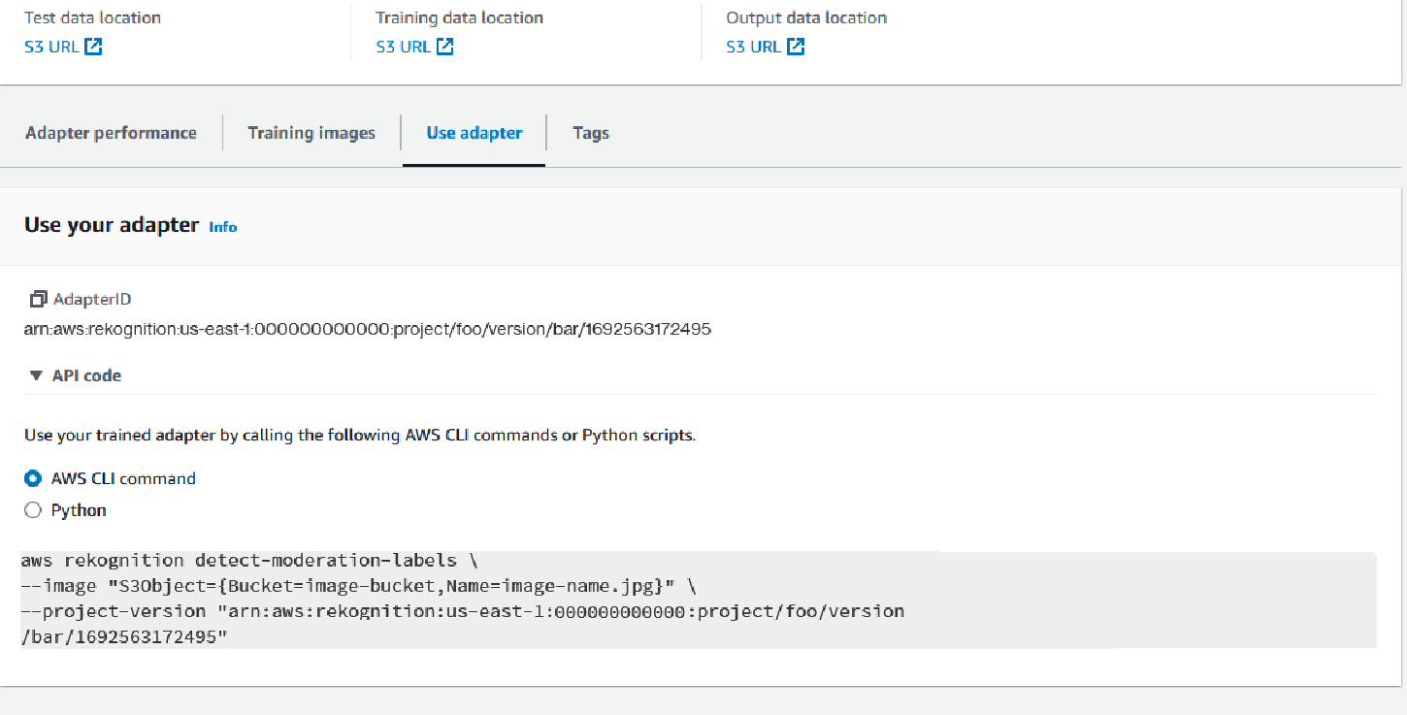1407x715 pixels.
Task: Switch the code sample to Python
Action: point(32,509)
